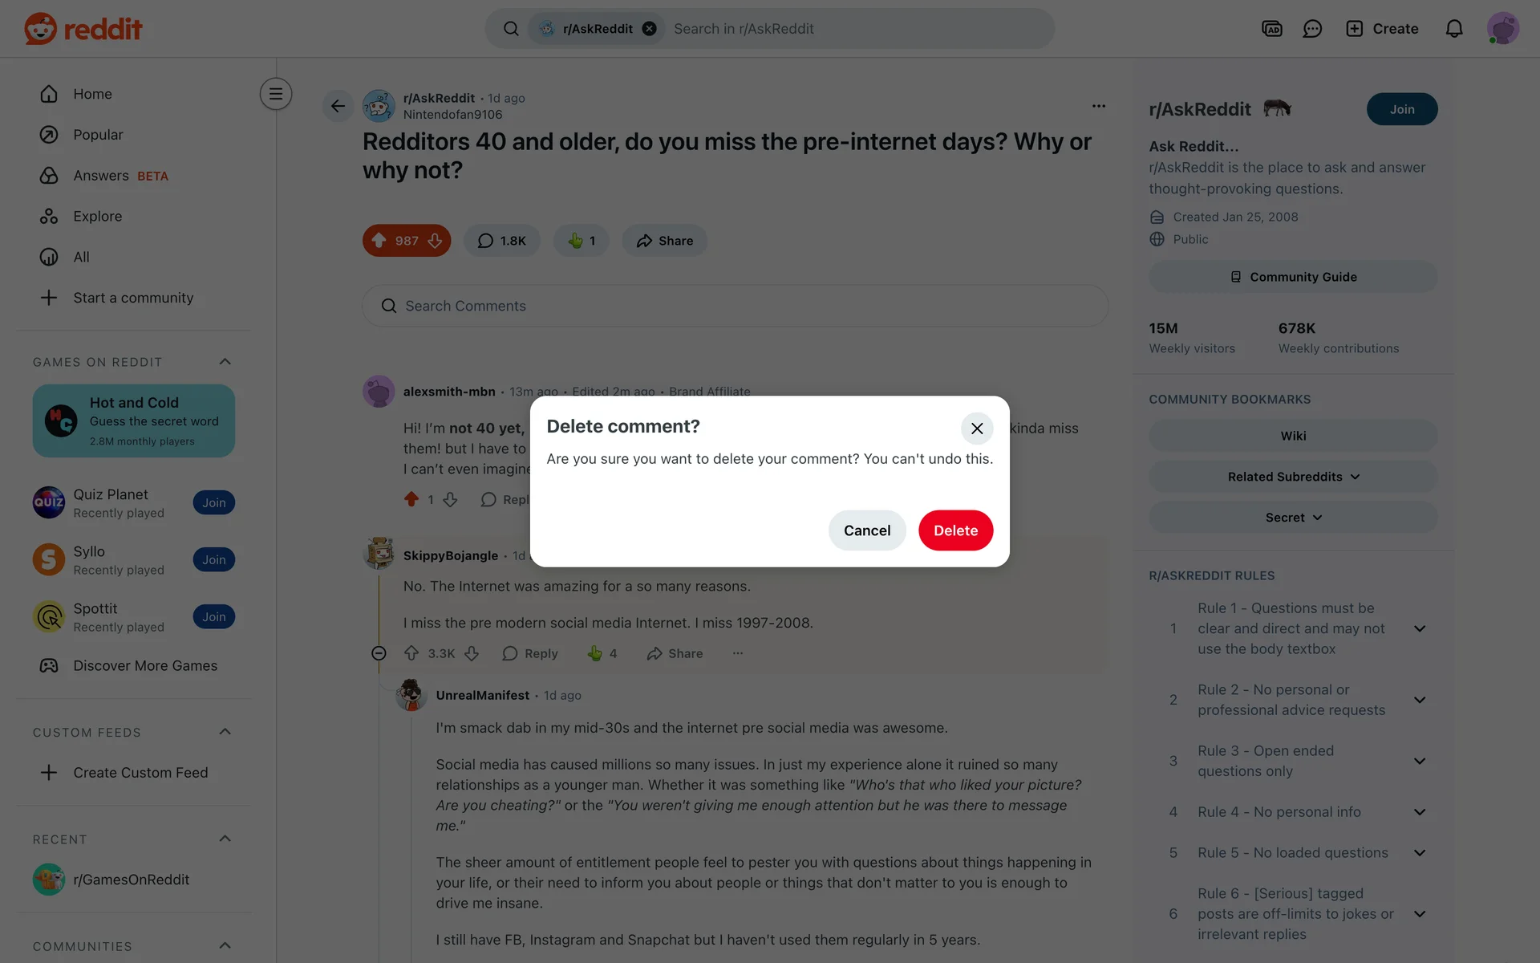
Task: Close the Delete comment dialog with X
Action: (x=977, y=429)
